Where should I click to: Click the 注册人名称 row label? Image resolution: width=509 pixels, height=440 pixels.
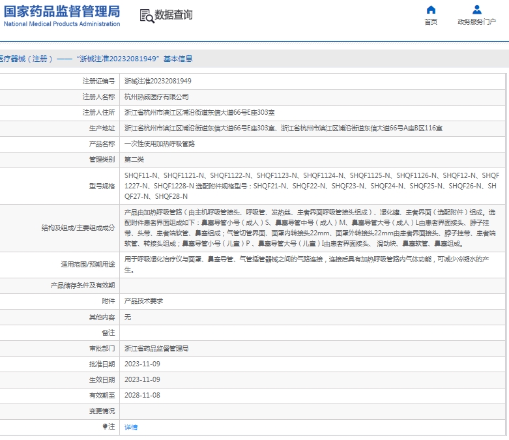[98, 96]
